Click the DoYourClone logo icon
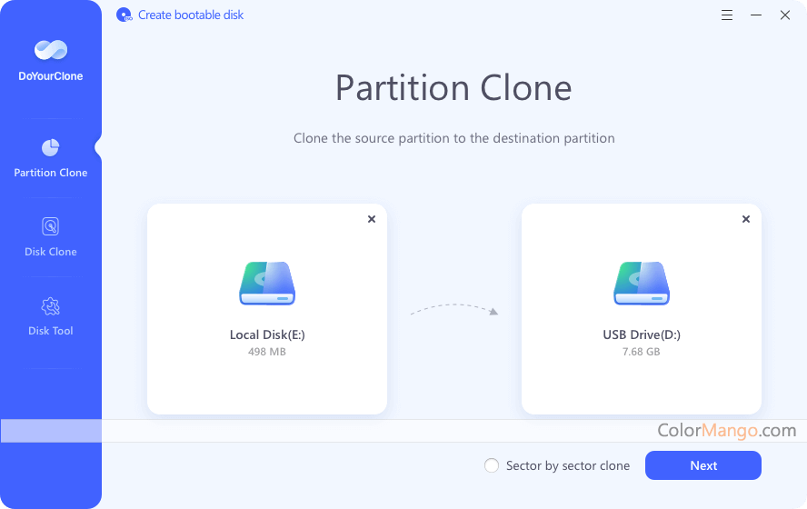807x509 pixels. [x=50, y=51]
